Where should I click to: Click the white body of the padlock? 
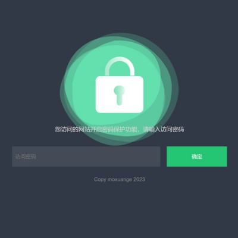pyautogui.click(x=120, y=95)
